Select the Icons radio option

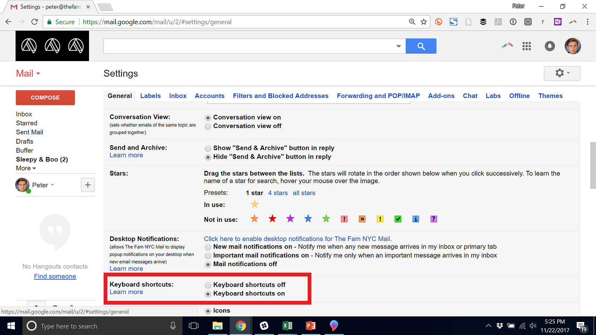click(x=208, y=311)
